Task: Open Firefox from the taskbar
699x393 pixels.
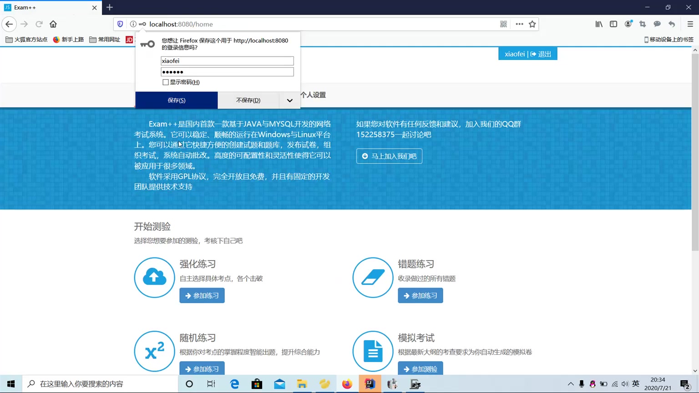Action: coord(347,384)
